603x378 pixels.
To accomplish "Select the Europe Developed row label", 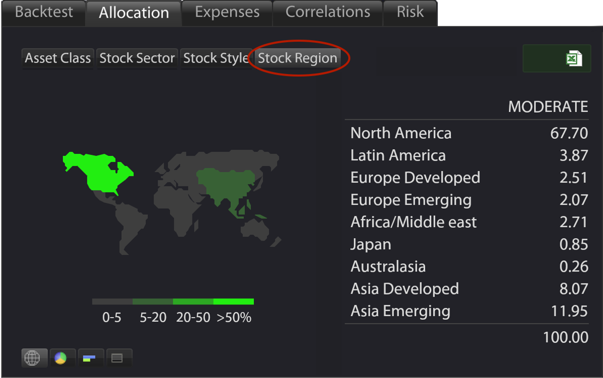I will (415, 178).
